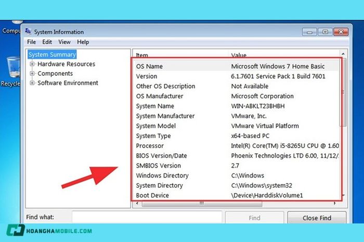
Task: Click the Intel(R) Core(TM) i5-8265U value
Action: (x=285, y=146)
